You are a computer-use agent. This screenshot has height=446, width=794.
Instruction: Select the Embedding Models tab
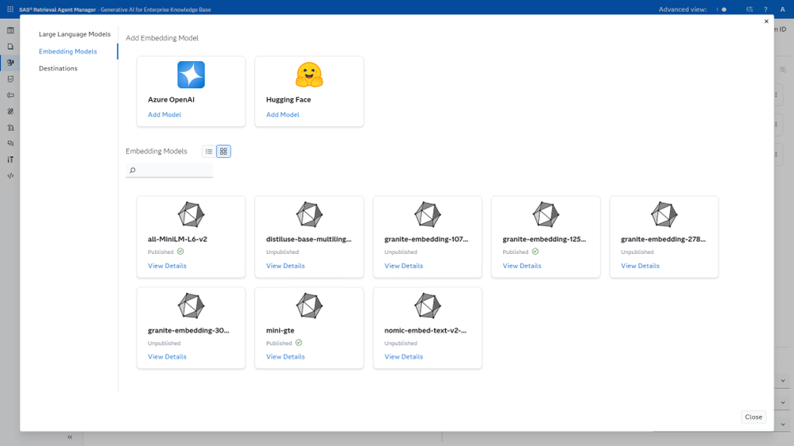coord(68,51)
